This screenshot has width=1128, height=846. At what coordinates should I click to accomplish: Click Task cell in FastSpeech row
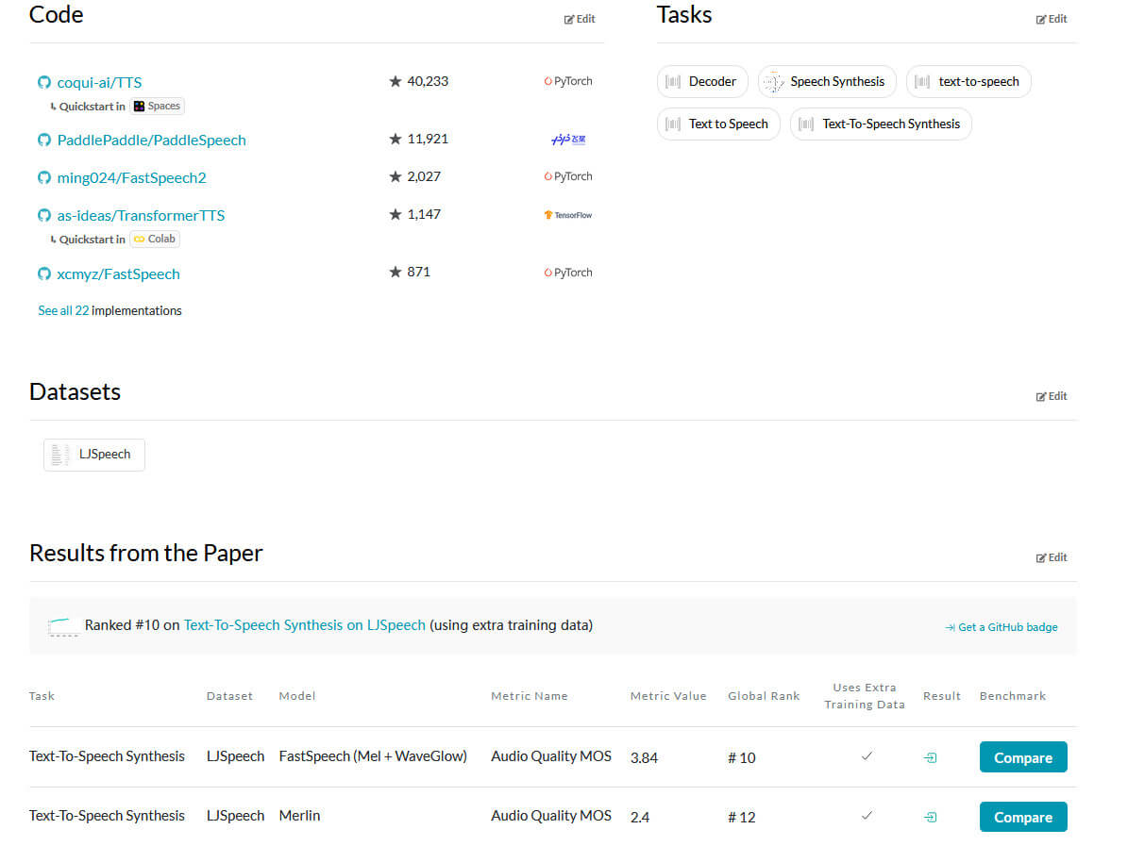[107, 756]
